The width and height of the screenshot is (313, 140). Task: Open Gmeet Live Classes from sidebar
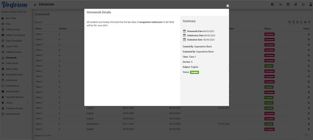(15, 35)
